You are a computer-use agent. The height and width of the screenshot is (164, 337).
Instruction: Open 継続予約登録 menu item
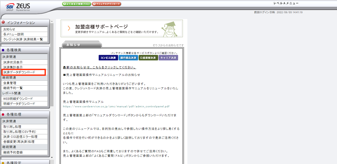(x=24, y=152)
